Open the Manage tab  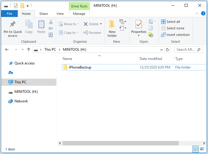[79, 14]
